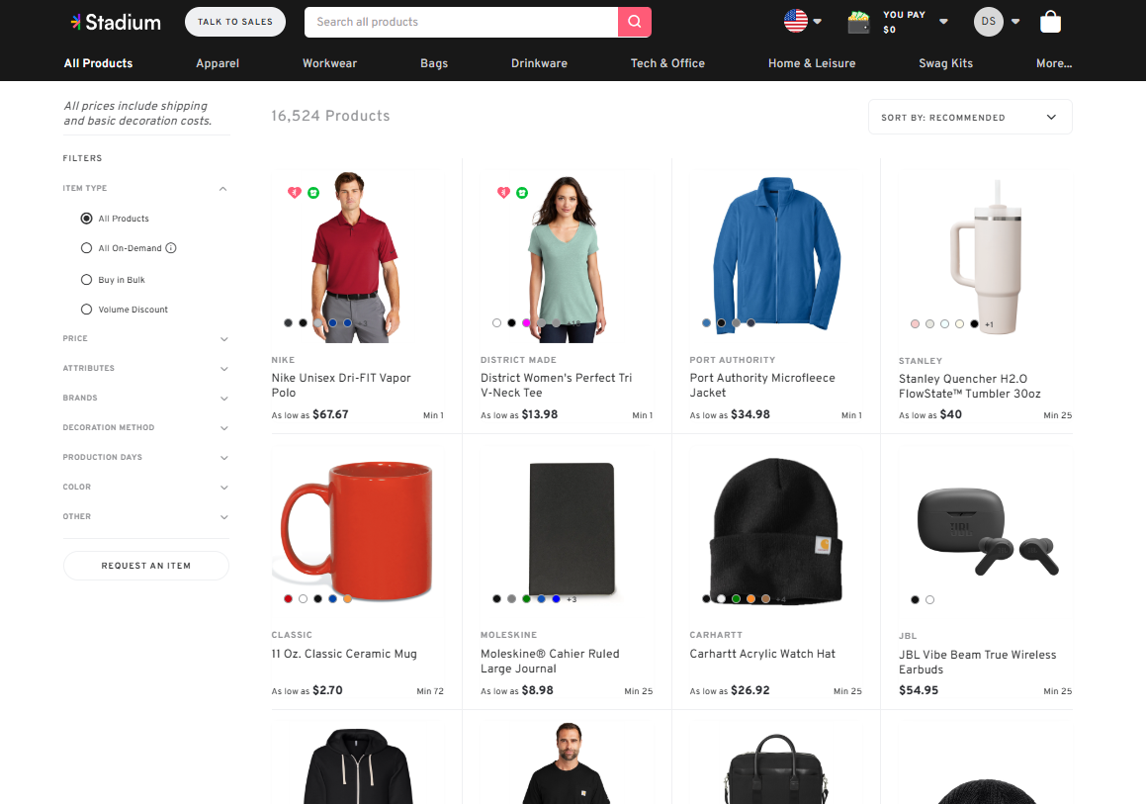1146x804 pixels.
Task: Click the Request an Item button
Action: coord(146,566)
